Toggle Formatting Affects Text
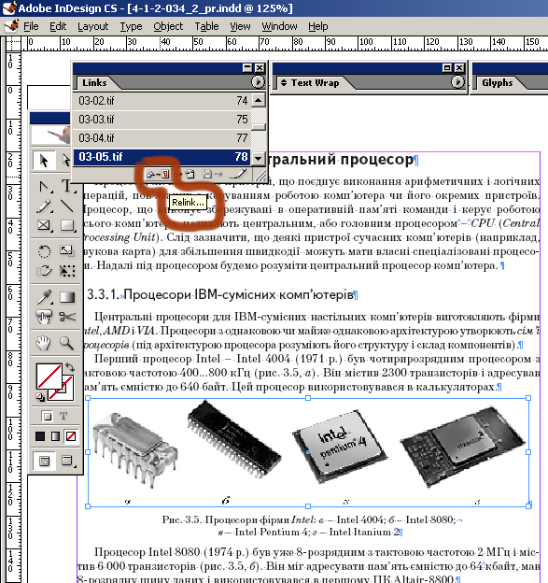The height and width of the screenshot is (583, 548). [x=63, y=416]
